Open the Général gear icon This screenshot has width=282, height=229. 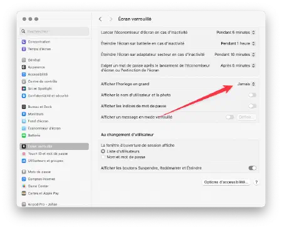(24, 60)
